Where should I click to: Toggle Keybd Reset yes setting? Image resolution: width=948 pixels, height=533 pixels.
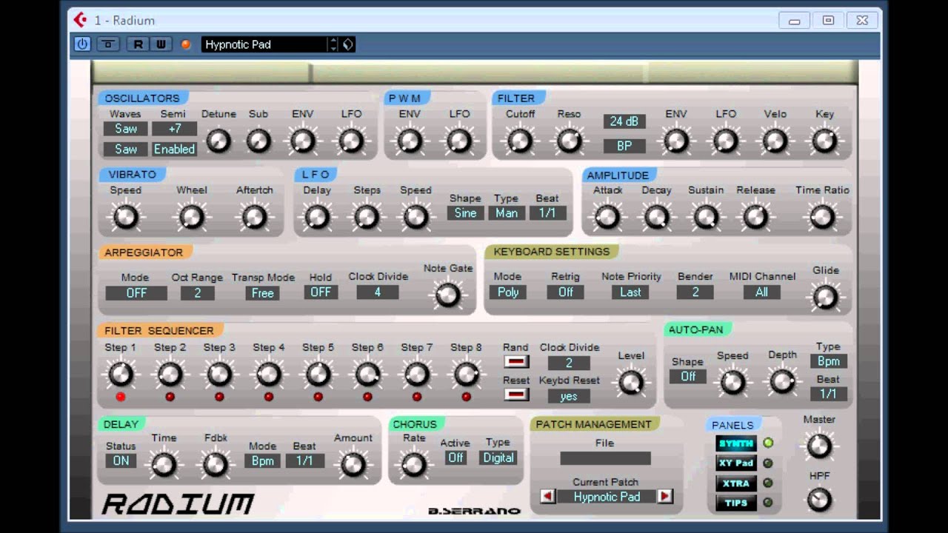click(569, 396)
